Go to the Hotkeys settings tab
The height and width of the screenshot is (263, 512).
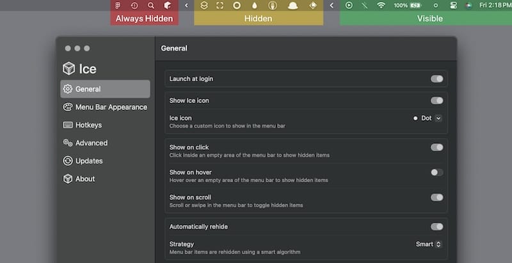click(x=105, y=125)
